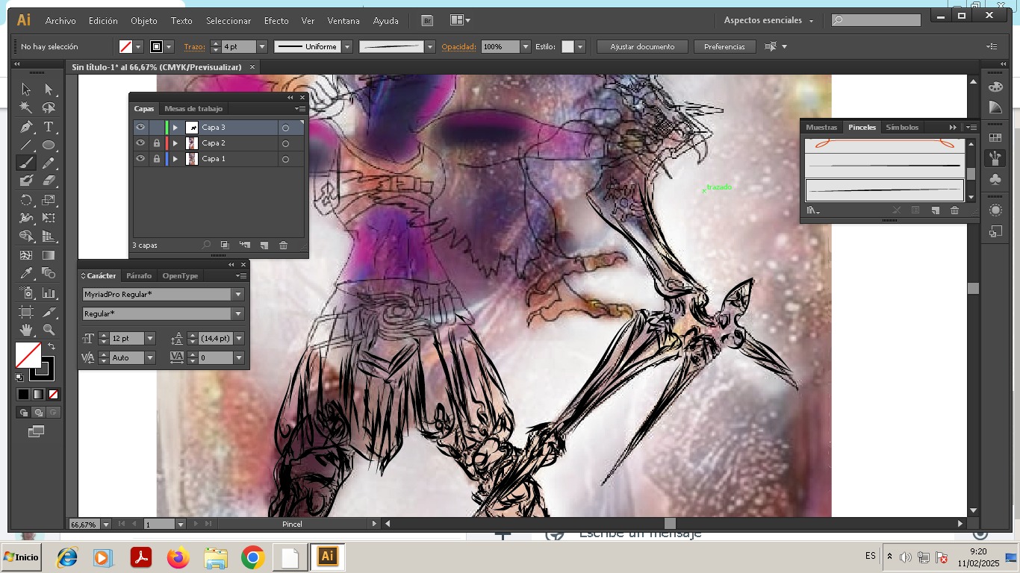Image resolution: width=1020 pixels, height=573 pixels.
Task: Select the Column Graph tool
Action: click(49, 292)
